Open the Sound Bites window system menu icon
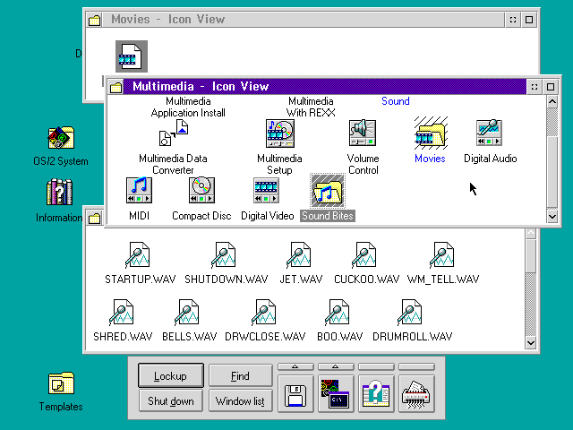 point(94,218)
